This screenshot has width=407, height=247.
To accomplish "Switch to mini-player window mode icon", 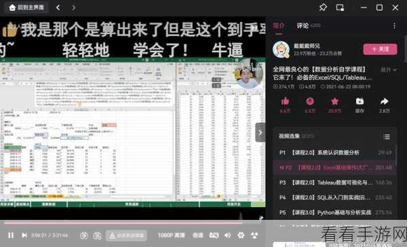I will 340,7.
